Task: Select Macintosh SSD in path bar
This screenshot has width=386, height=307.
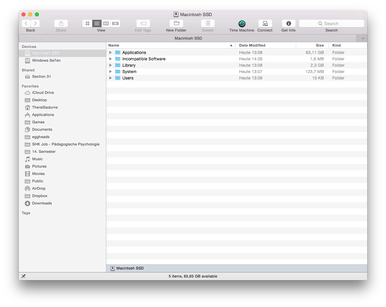Action: point(127,268)
